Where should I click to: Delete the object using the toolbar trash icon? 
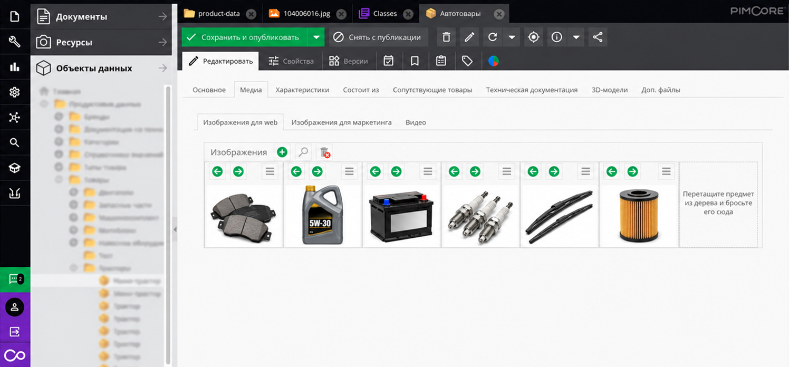click(446, 37)
